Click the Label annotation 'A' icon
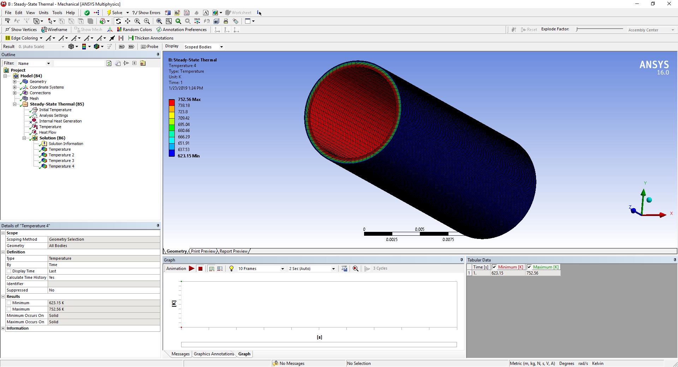This screenshot has height=367, width=678. tap(206, 13)
